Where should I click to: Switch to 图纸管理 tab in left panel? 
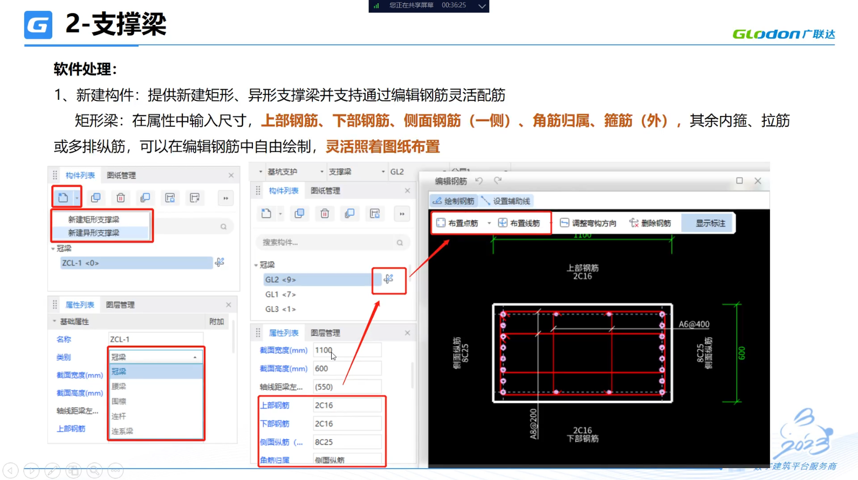(121, 175)
